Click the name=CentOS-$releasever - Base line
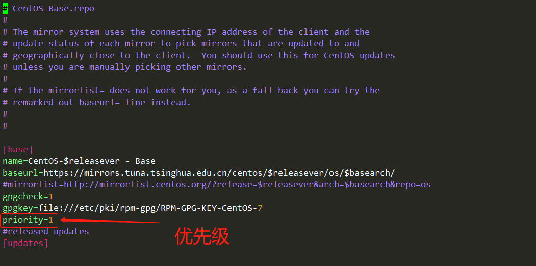The height and width of the screenshot is (266, 536). 79,161
